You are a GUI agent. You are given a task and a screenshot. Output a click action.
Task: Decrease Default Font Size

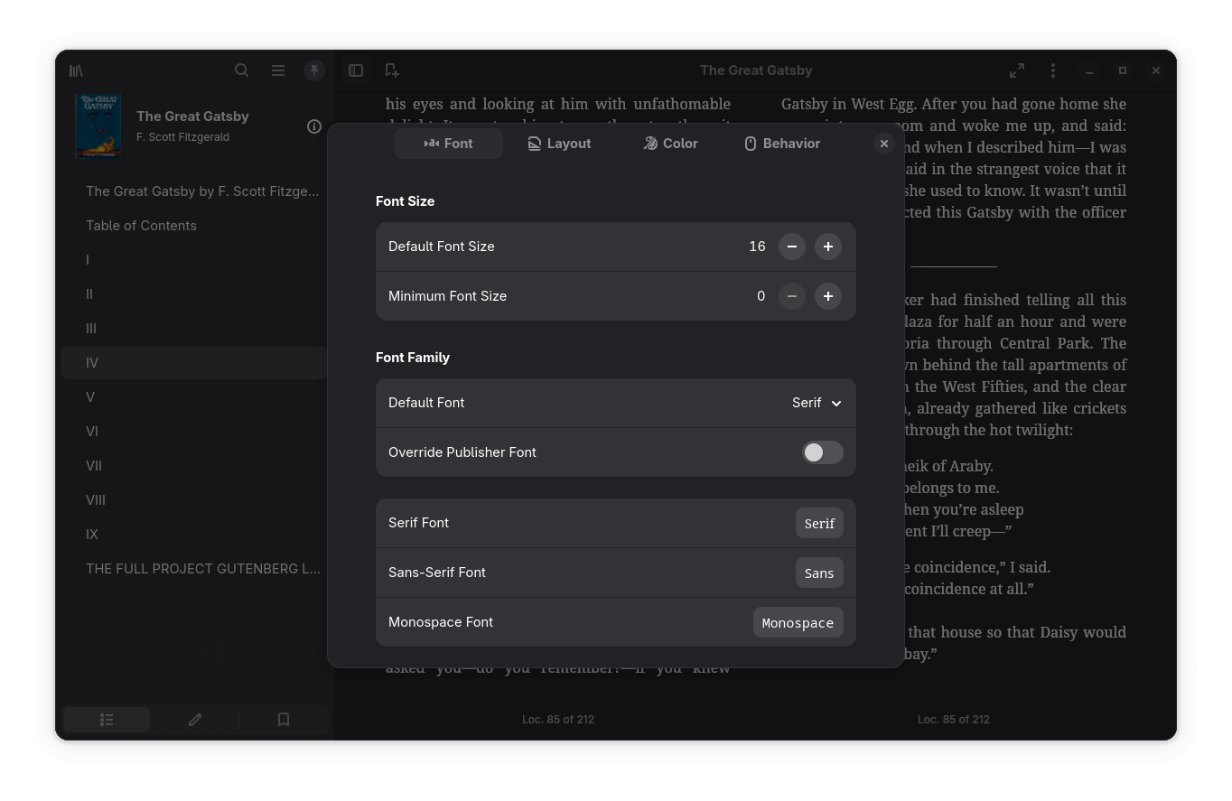(x=792, y=247)
